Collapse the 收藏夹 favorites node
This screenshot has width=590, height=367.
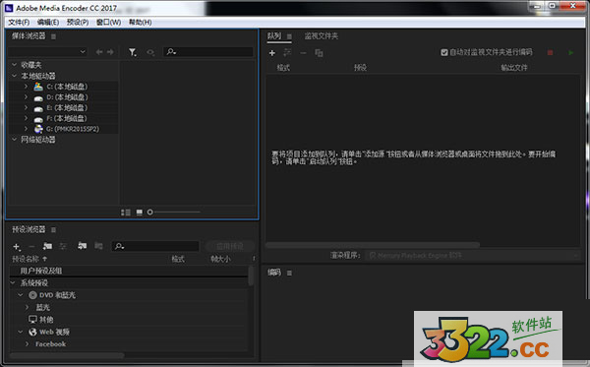coord(15,65)
